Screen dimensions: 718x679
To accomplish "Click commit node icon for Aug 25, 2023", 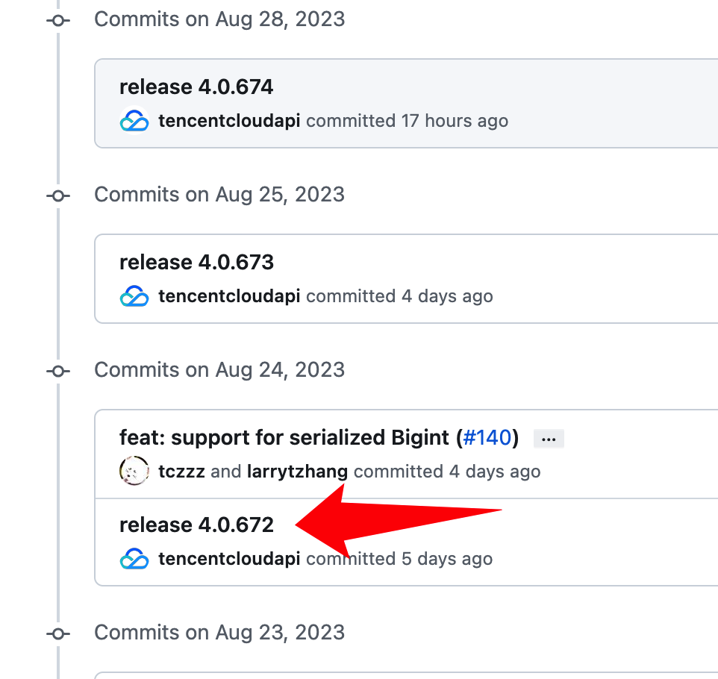I will [58, 196].
